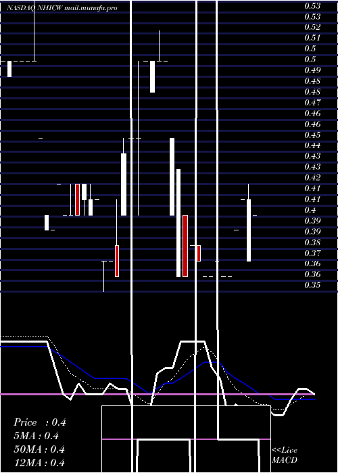This screenshot has width=338, height=473.
Task: Click the 0.35 price axis label
Action: 312,284
